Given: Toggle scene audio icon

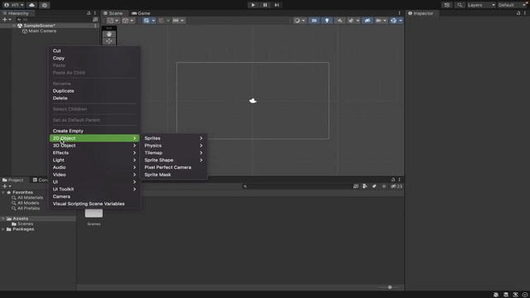Looking at the screenshot, I should [340, 21].
